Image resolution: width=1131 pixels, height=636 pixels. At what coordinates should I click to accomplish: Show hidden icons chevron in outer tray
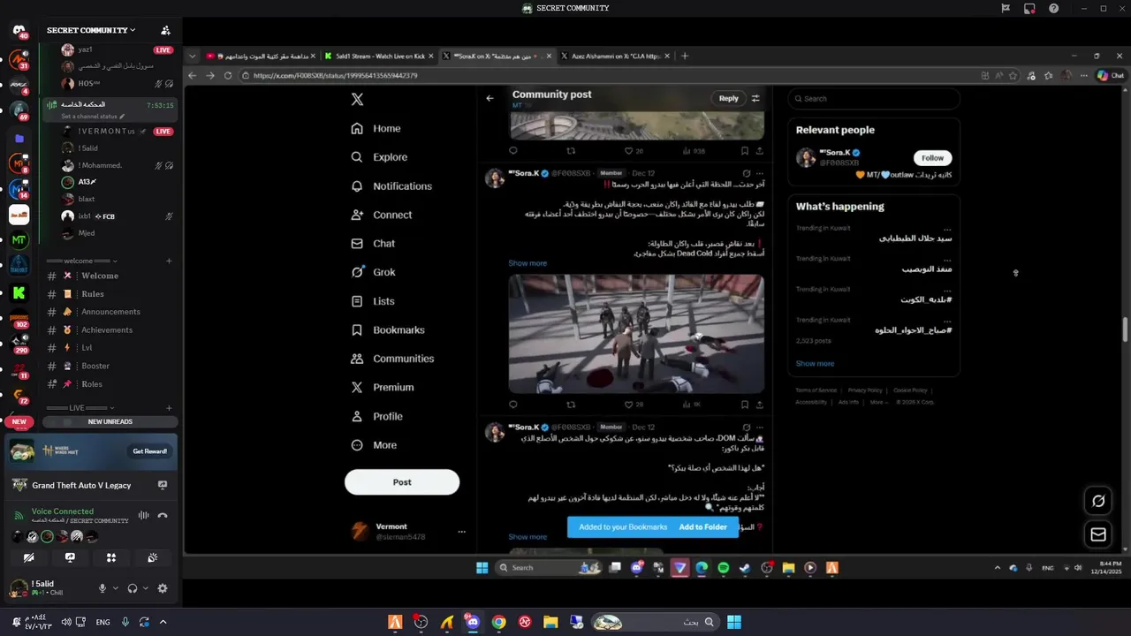[163, 622]
